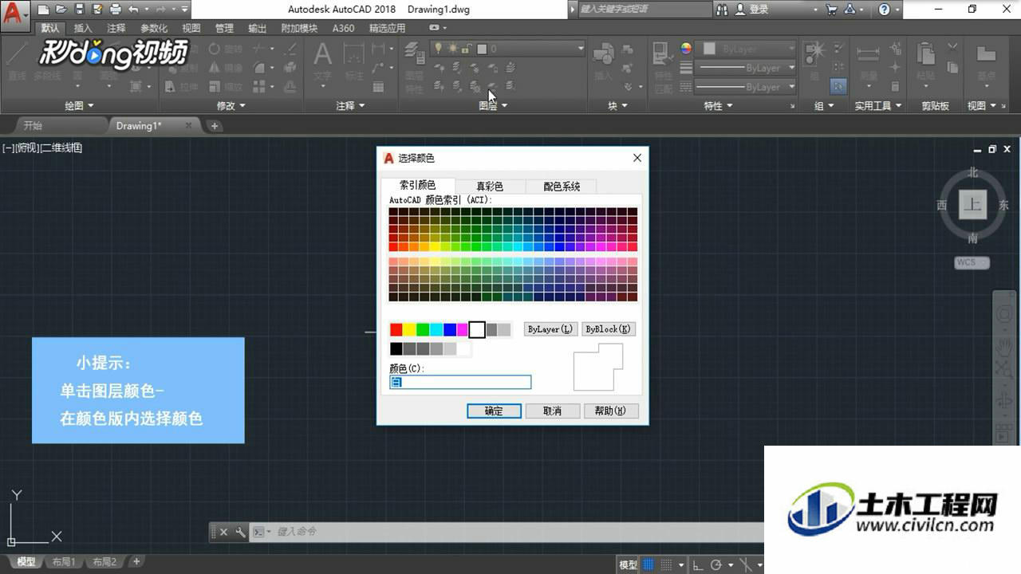Select the blue standard color swatch
Viewport: 1021px width, 574px height.
tap(450, 329)
